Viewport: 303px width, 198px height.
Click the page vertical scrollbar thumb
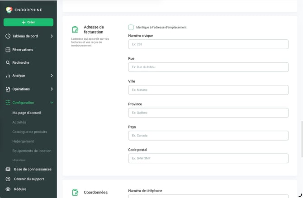302,139
